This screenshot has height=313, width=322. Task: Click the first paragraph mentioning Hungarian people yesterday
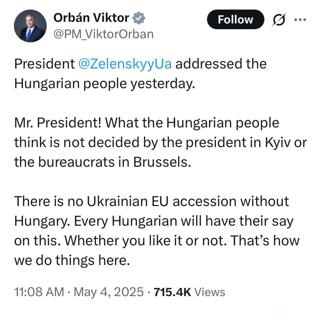[141, 74]
